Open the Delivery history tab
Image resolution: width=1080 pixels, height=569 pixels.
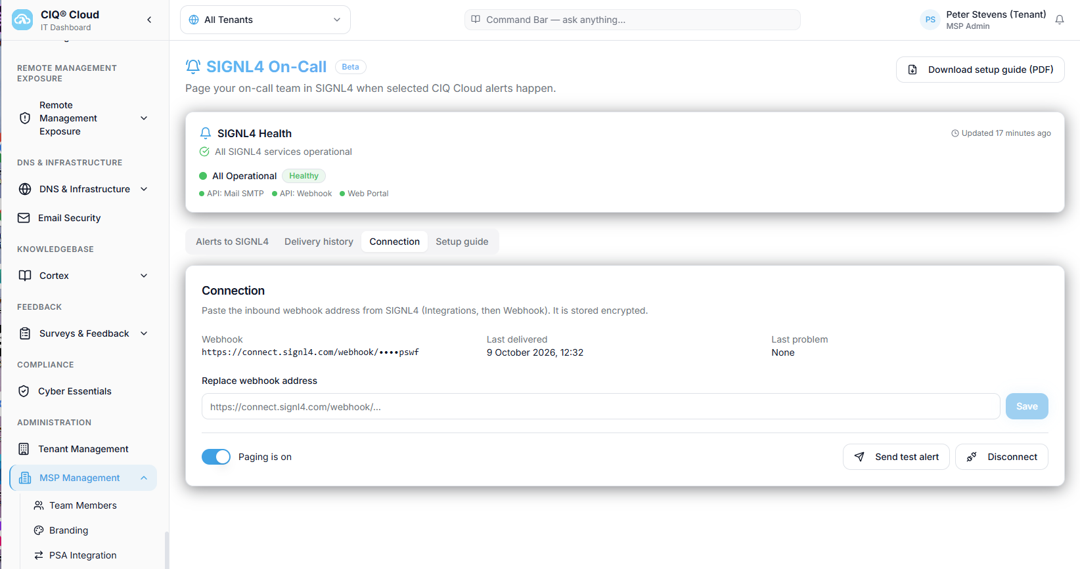[x=319, y=242]
